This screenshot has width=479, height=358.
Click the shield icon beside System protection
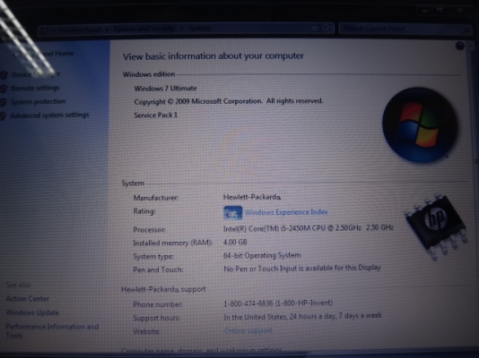click(x=4, y=102)
